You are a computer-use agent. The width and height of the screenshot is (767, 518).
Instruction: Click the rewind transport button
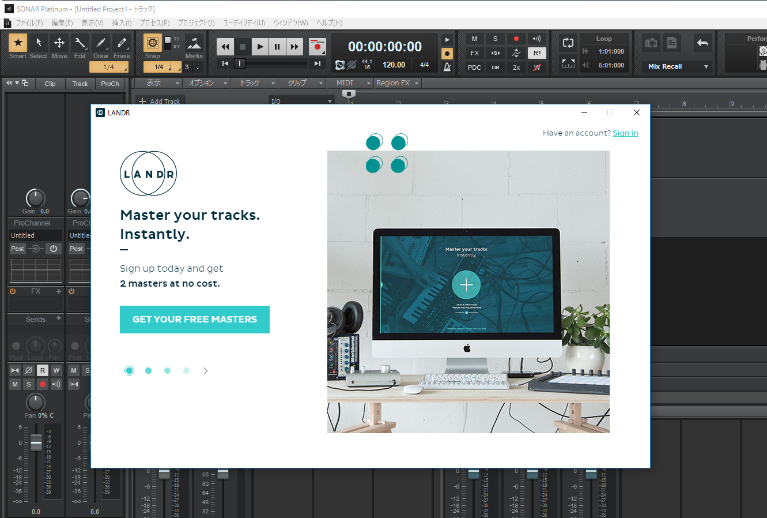point(225,47)
